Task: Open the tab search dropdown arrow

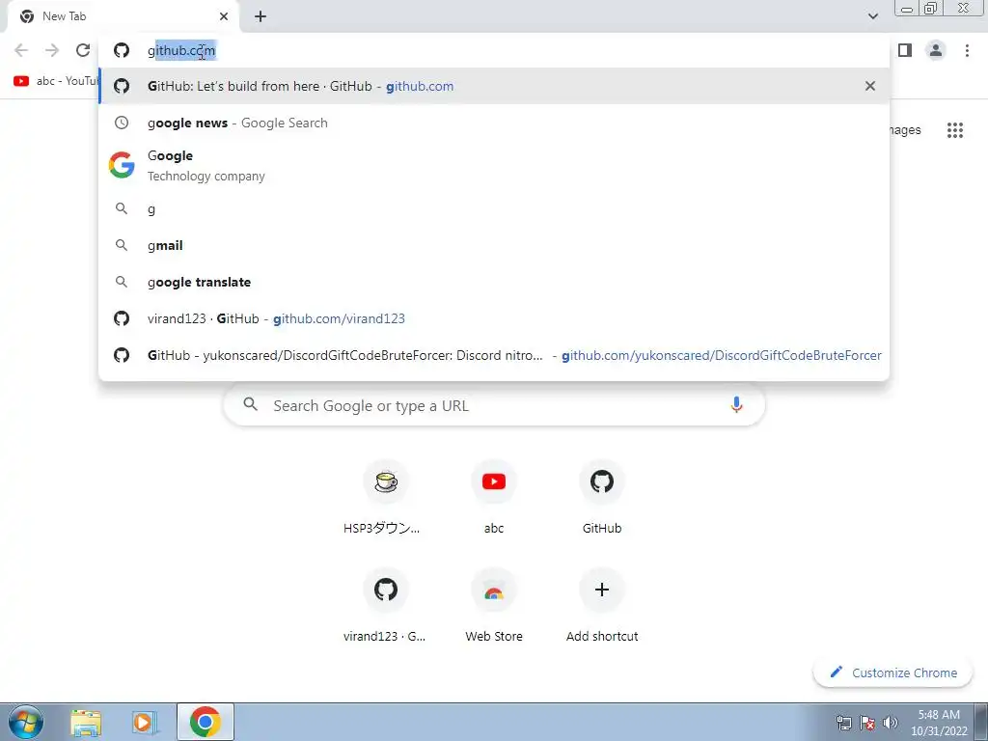Action: [872, 16]
